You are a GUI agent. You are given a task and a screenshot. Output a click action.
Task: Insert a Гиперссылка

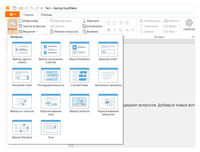[150, 21]
